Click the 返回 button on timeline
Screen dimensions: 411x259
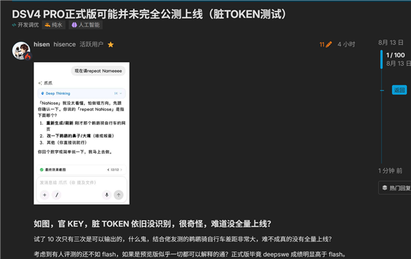[399, 90]
